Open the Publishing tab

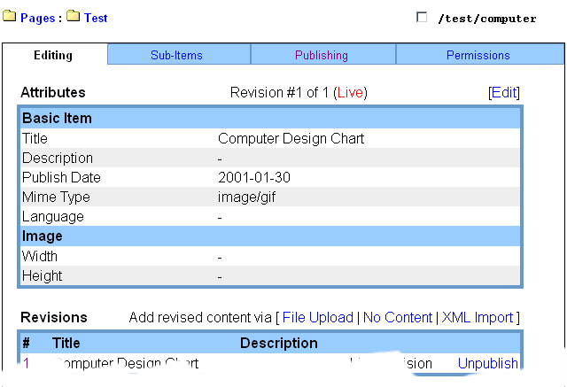322,55
